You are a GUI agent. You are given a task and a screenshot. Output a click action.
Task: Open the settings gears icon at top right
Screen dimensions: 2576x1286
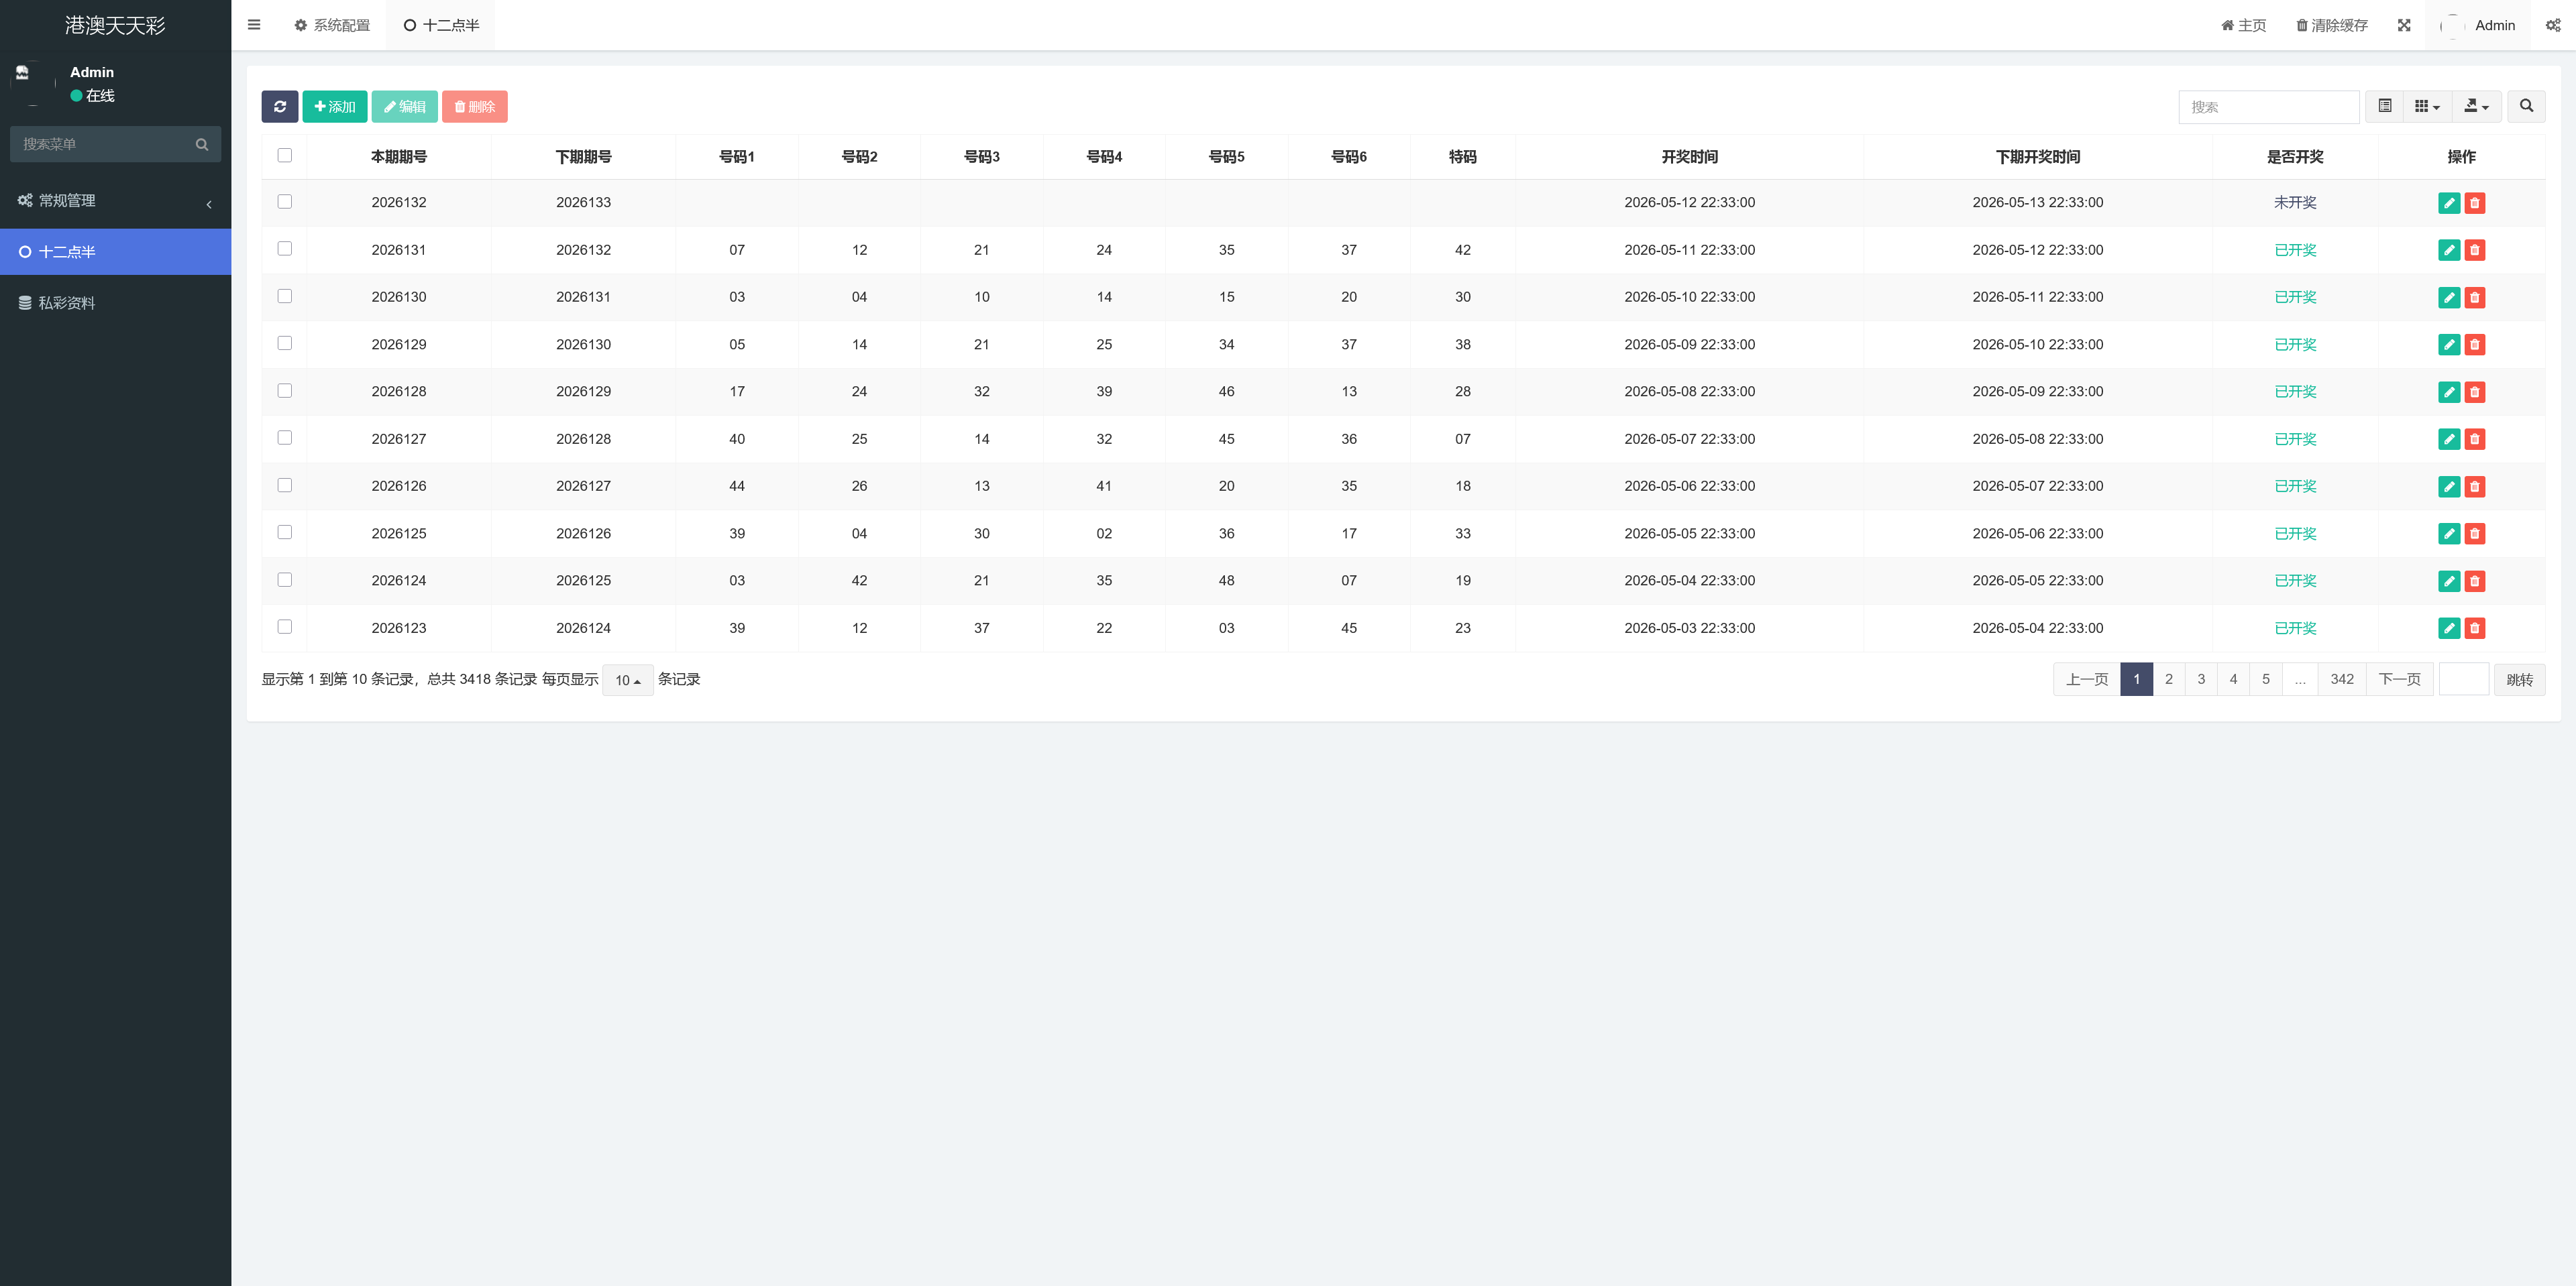(2553, 25)
